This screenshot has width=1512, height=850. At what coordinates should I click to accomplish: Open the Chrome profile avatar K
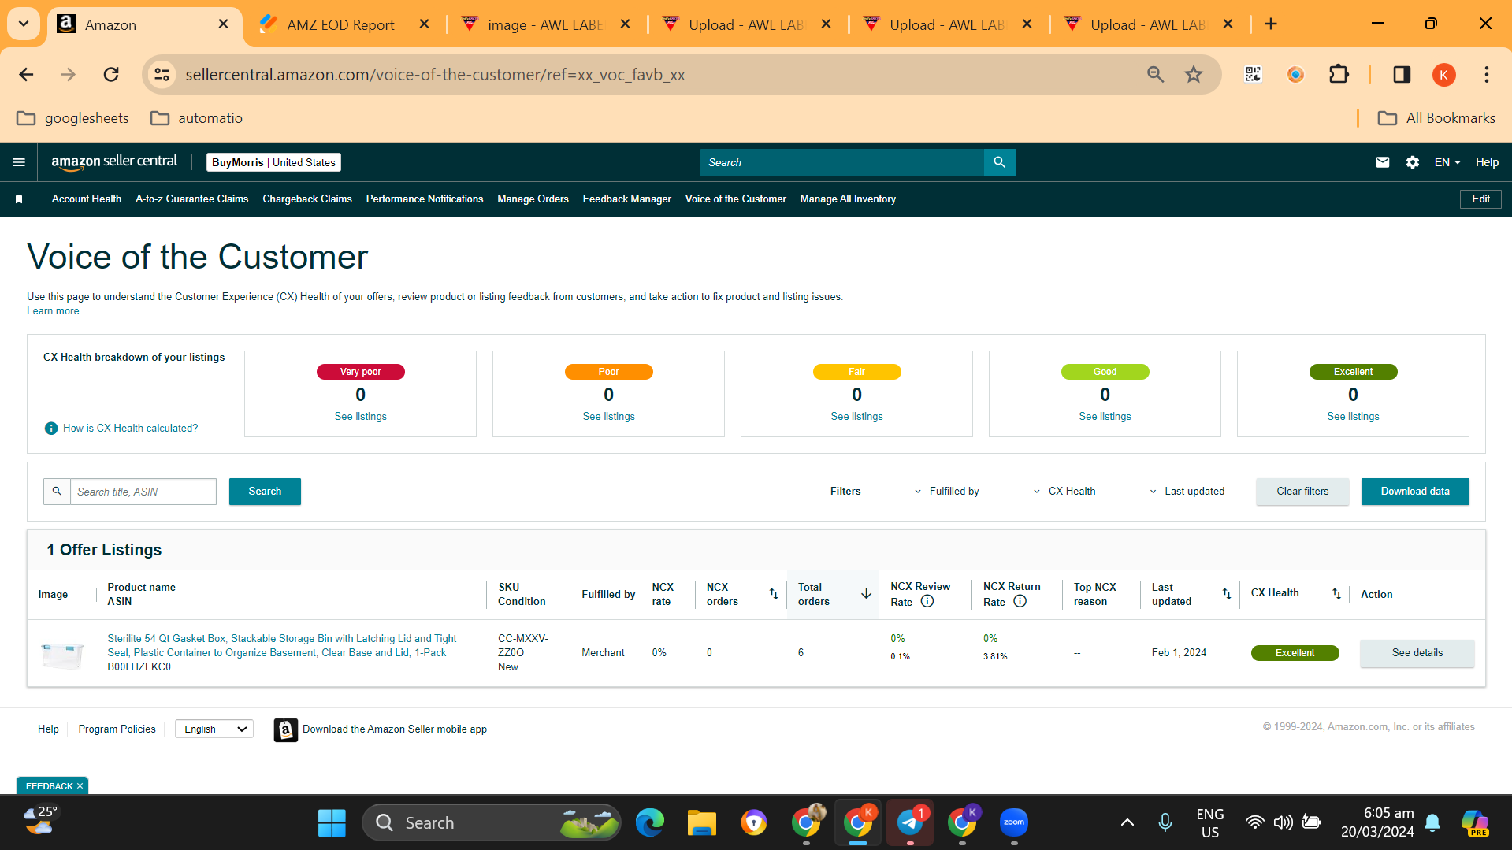[x=1443, y=75]
